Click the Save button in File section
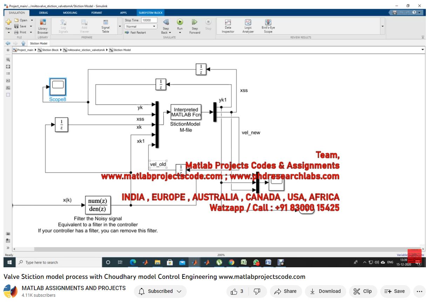Screen dimensions: 429x302 click(x=20, y=26)
